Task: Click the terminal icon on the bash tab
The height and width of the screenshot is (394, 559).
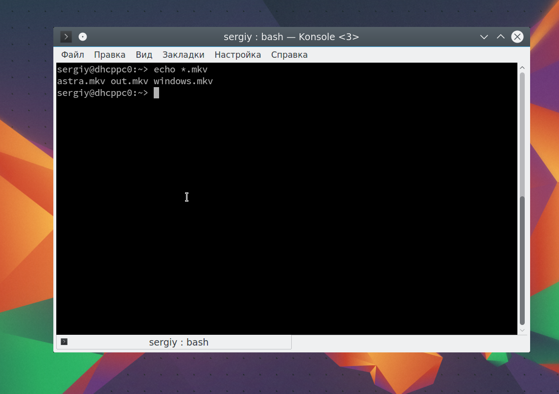Action: point(64,342)
